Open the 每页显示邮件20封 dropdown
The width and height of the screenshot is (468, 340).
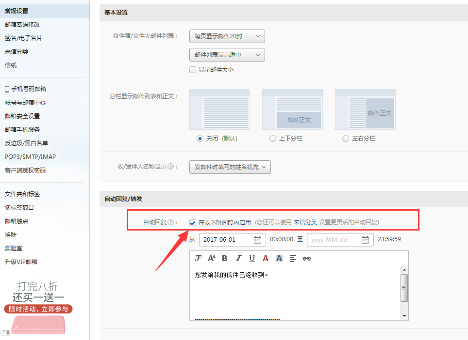pyautogui.click(x=227, y=36)
